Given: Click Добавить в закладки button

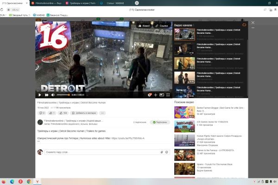Looking at the screenshot, I should click(x=84, y=113).
